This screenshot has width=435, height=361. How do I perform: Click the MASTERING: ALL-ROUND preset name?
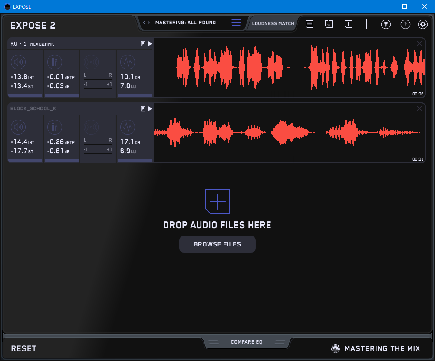point(185,23)
